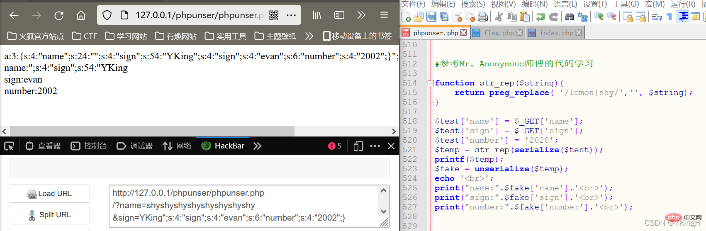Click the Load URL button in HackBar
Viewport: 706px width, 231px height.
click(49, 194)
